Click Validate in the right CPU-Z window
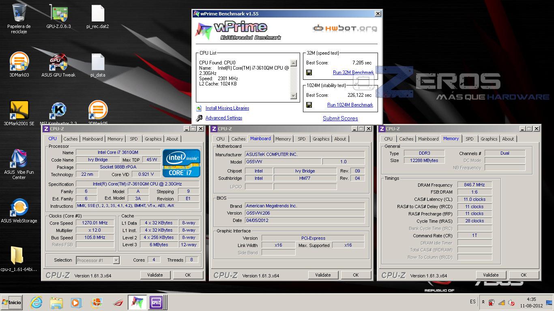554x311 pixels. point(491,275)
